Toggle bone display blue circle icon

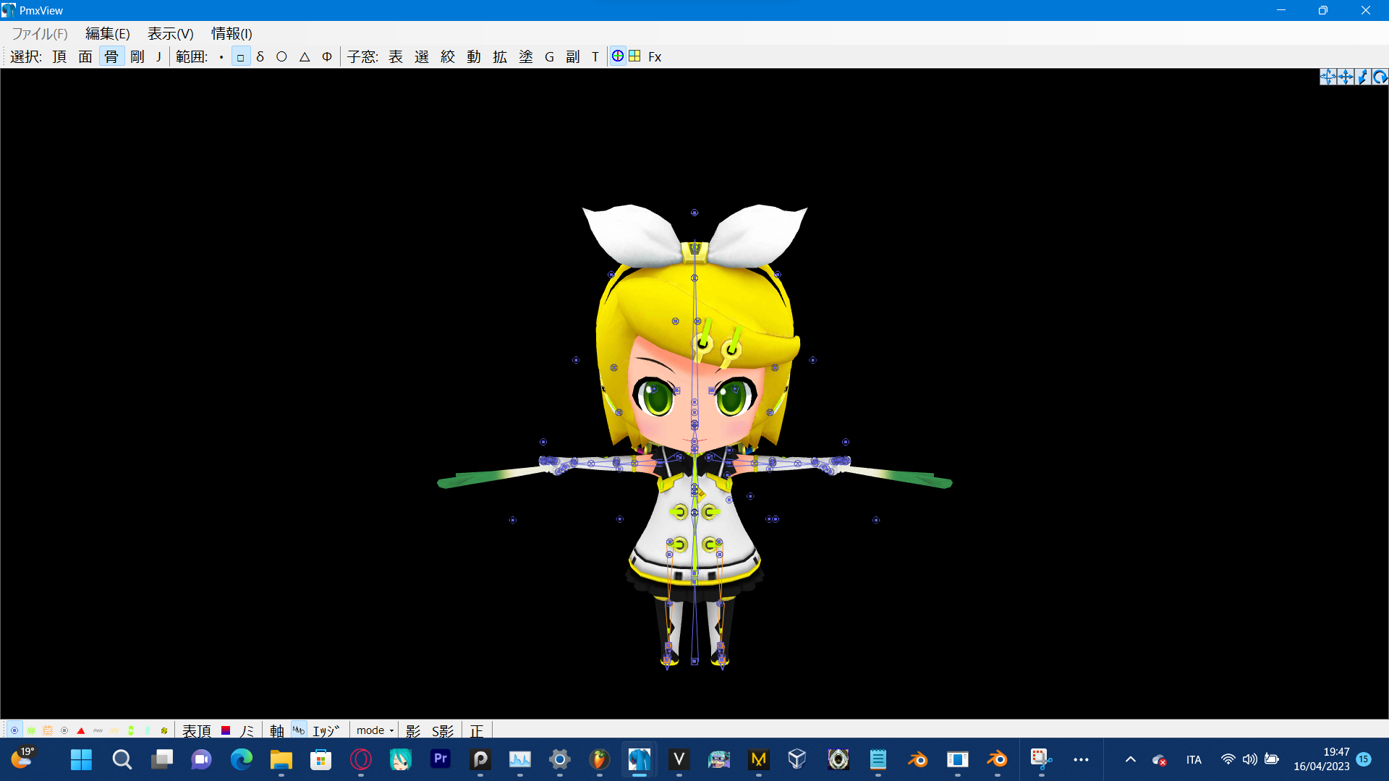[14, 730]
